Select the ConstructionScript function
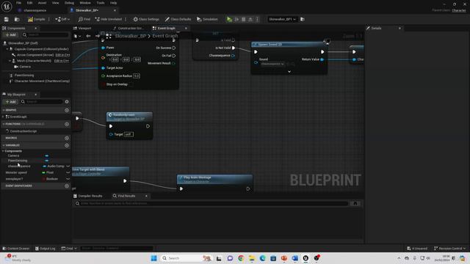470x264 pixels. pyautogui.click(x=23, y=131)
